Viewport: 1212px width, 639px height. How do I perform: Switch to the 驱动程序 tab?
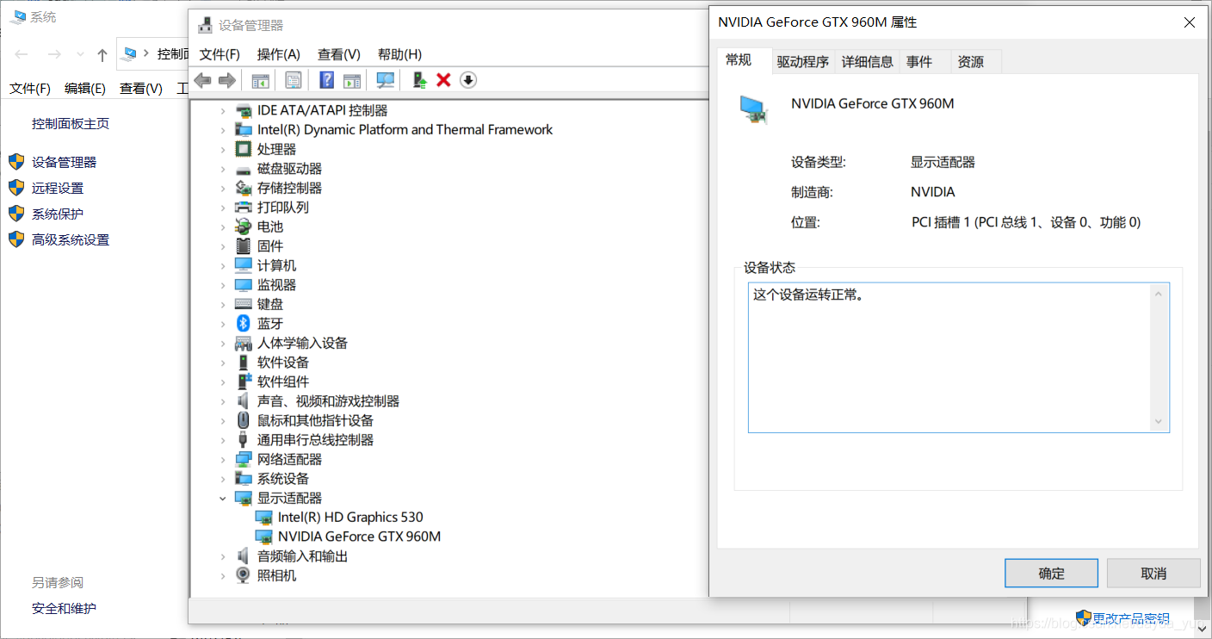coord(802,61)
